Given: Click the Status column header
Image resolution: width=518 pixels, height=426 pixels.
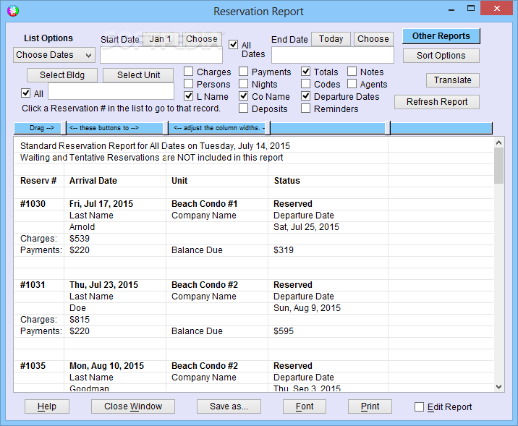Looking at the screenshot, I should click(287, 181).
